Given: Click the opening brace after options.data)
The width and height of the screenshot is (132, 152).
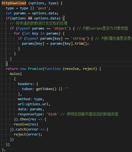Looking at the screenshot, I should click(64, 18).
